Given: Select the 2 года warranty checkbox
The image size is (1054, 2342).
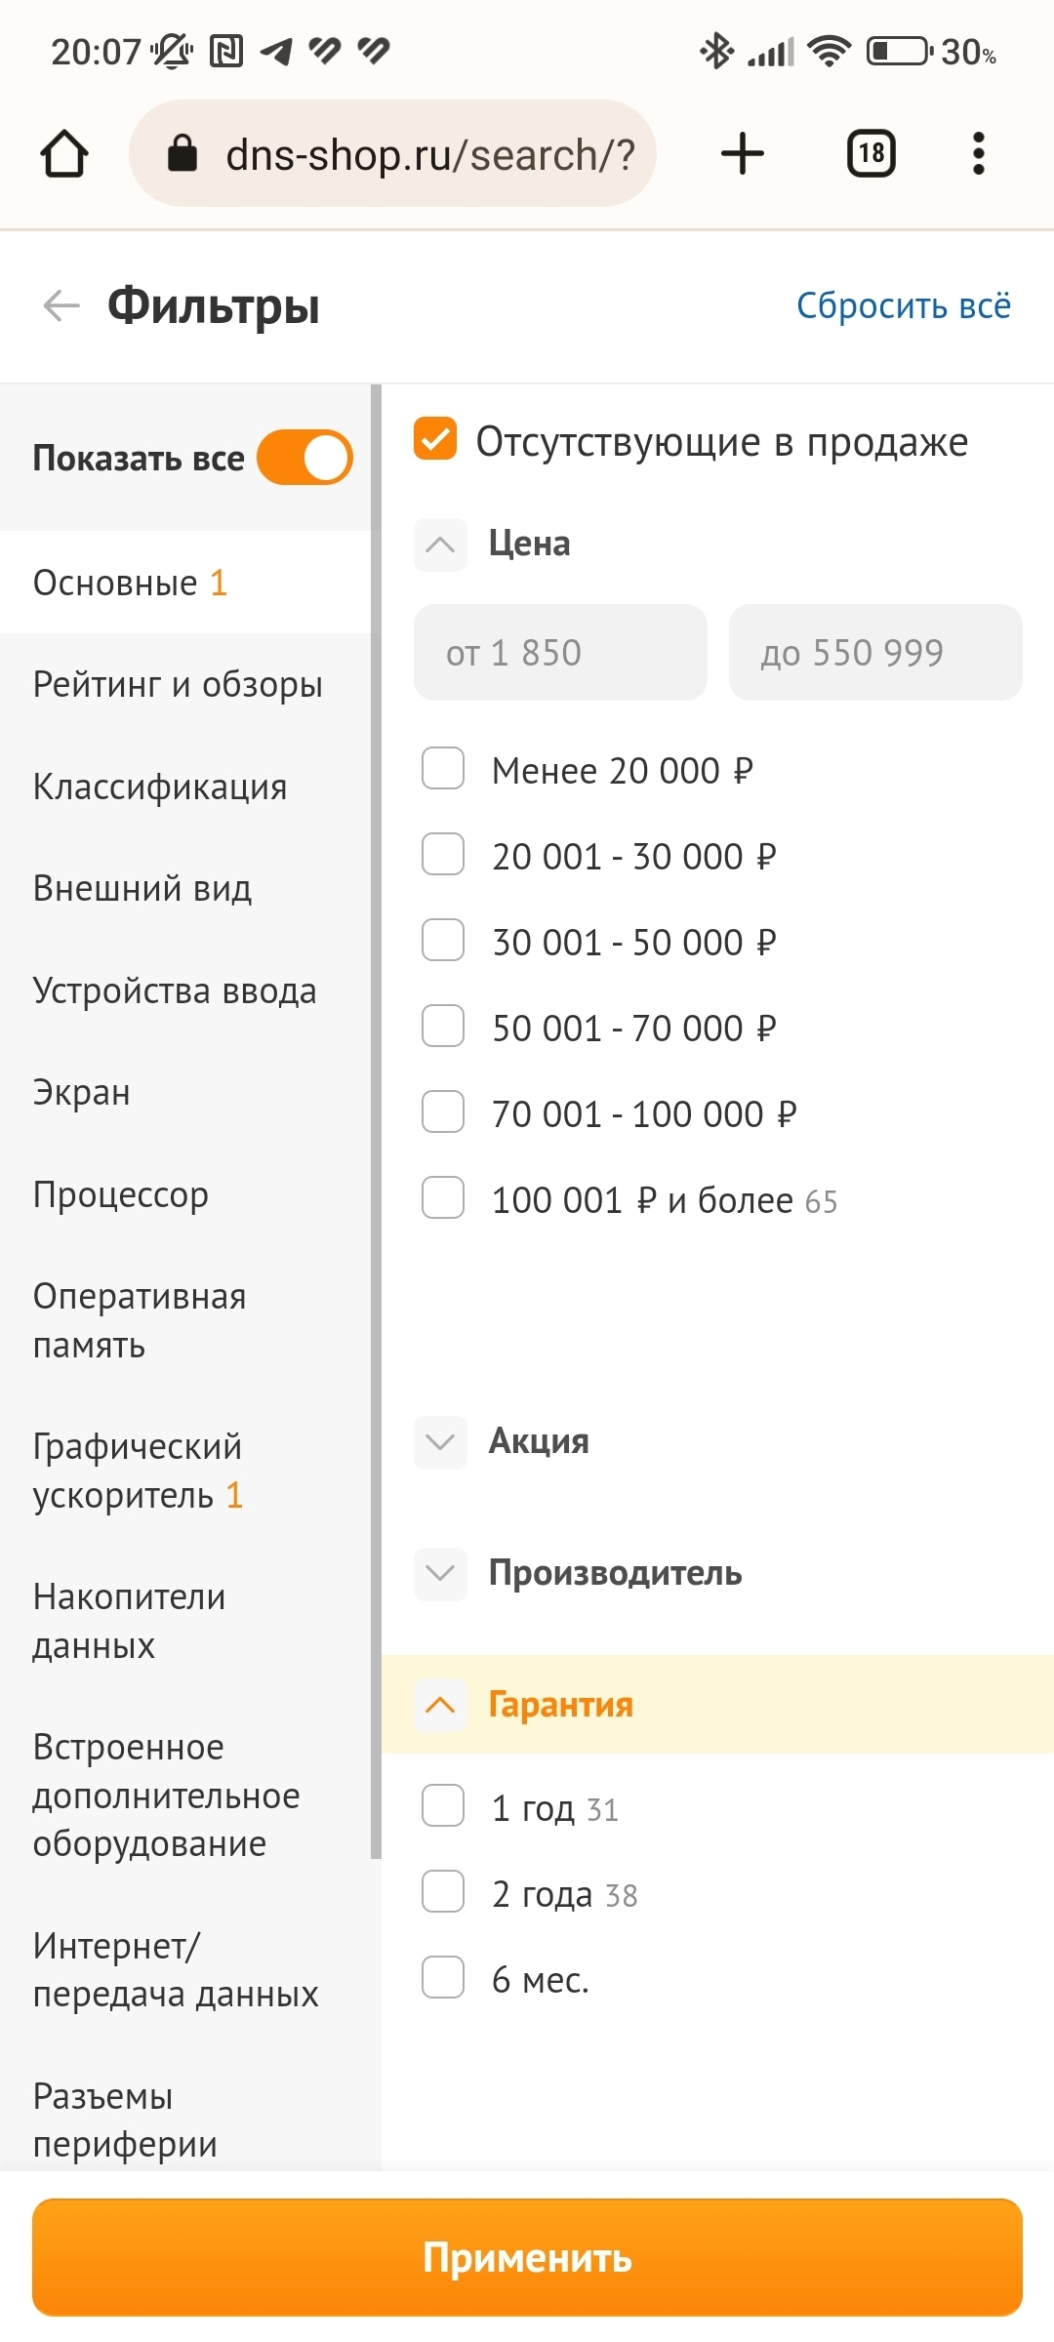Looking at the screenshot, I should pos(443,1892).
